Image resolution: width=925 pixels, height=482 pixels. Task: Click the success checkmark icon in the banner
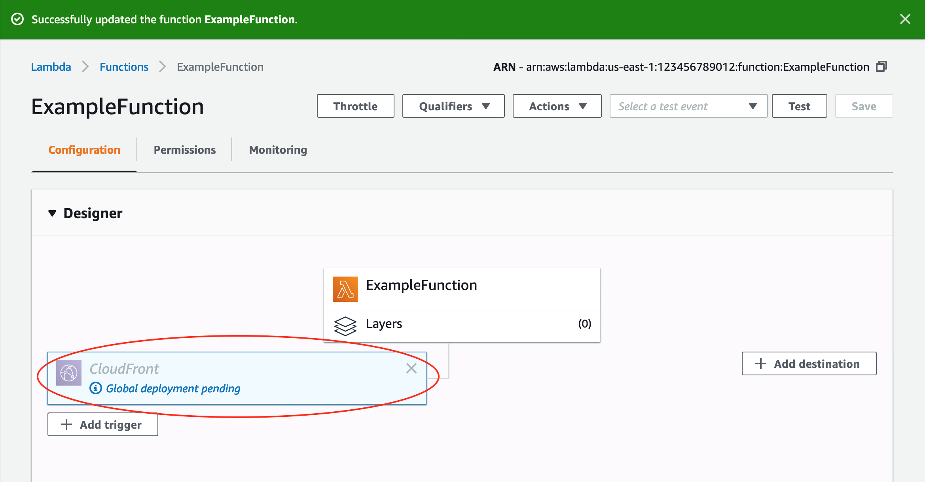click(17, 19)
